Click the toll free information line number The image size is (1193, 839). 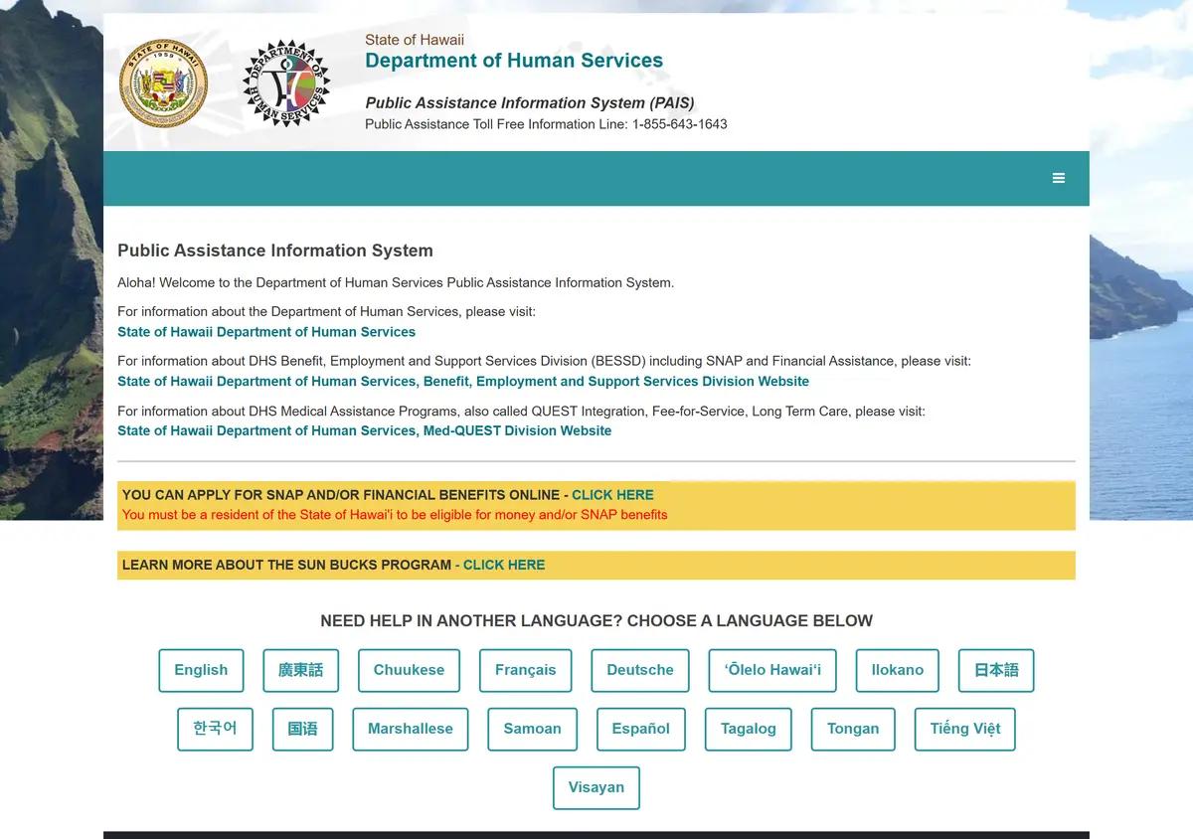coord(679,124)
